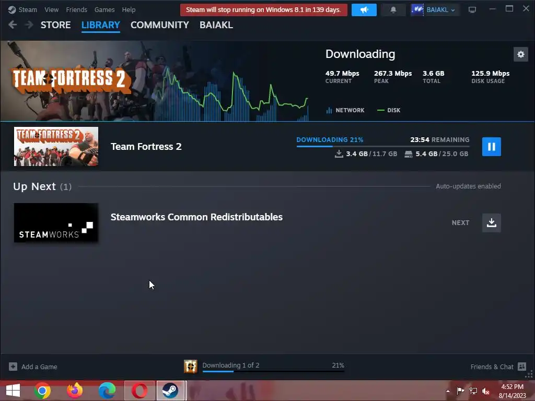This screenshot has width=535, height=401.
Task: Open Steamworks Common Redistributables title
Action: click(196, 217)
